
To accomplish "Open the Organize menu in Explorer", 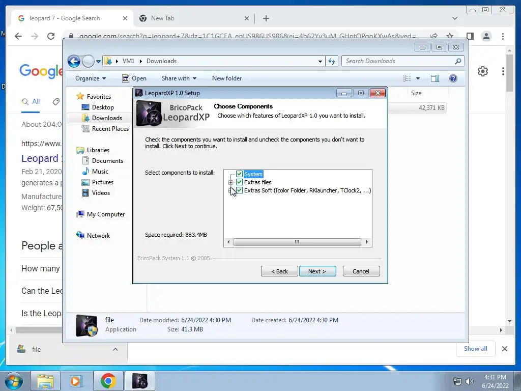I will coord(91,78).
